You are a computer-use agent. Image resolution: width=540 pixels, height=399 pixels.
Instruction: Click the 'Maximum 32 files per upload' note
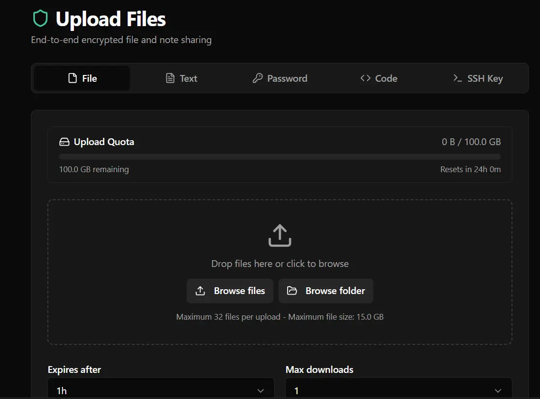pyautogui.click(x=228, y=317)
